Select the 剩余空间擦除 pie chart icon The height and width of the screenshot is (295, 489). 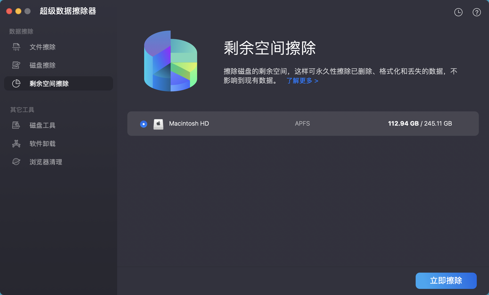coord(16,83)
